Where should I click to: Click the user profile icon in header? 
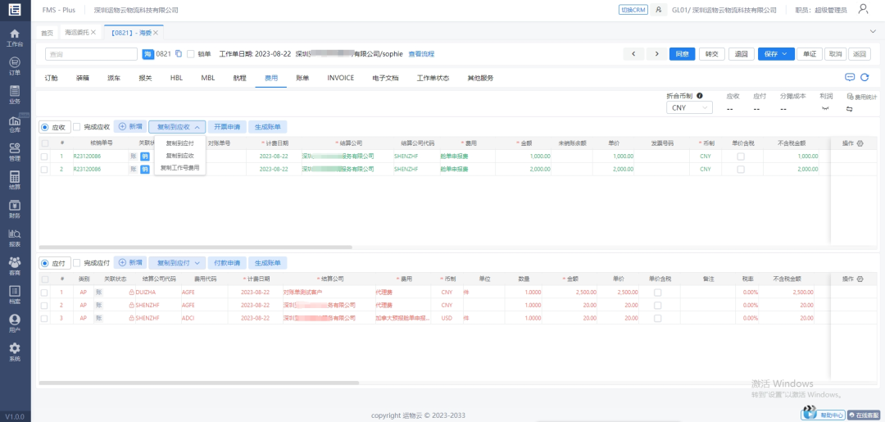(863, 9)
